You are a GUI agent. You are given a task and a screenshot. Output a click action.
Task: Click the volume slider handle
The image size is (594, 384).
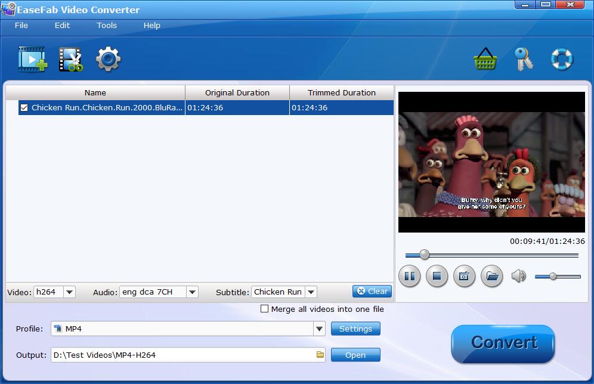click(x=553, y=277)
